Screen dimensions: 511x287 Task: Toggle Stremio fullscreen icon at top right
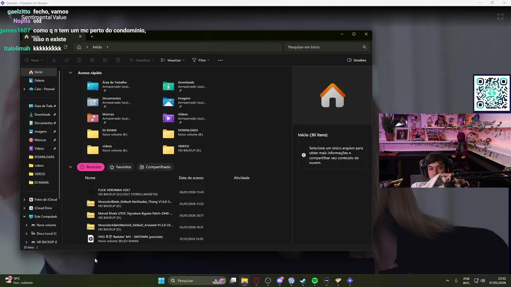point(500,16)
